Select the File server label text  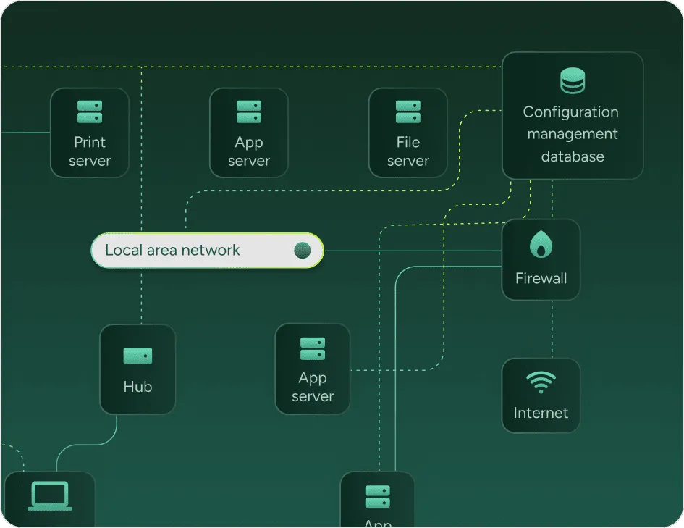pos(408,151)
